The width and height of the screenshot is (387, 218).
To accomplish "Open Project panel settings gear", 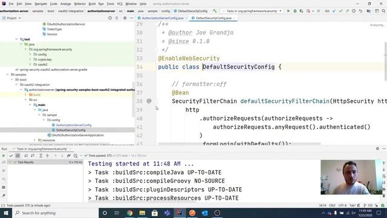I will (x=125, y=18).
